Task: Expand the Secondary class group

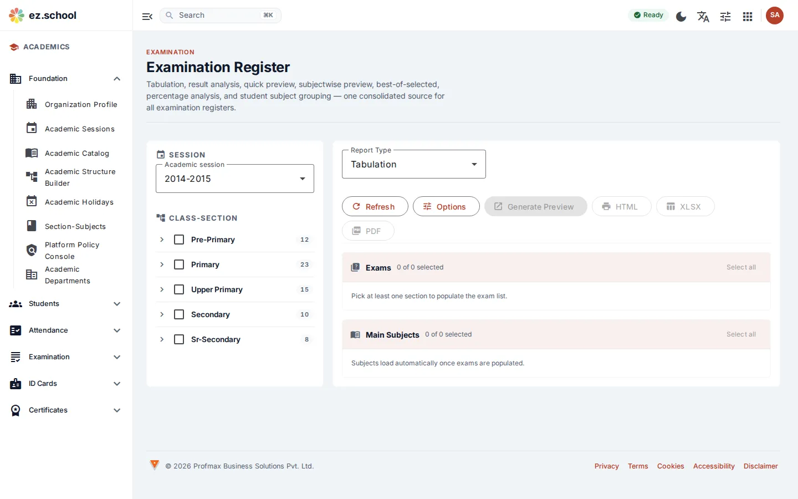Action: coord(162,314)
